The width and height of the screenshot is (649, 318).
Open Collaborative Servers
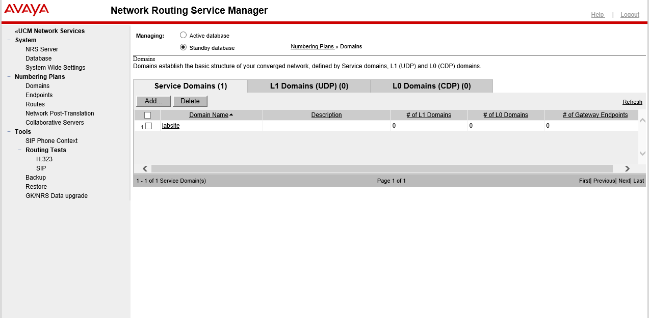(x=55, y=123)
